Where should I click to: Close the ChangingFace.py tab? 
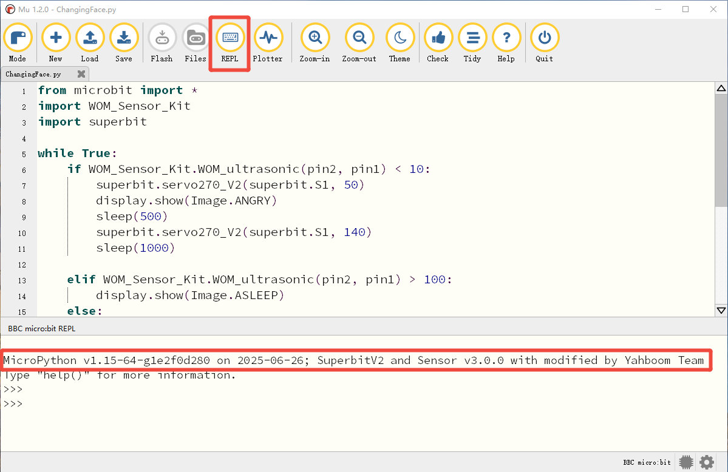tap(81, 74)
